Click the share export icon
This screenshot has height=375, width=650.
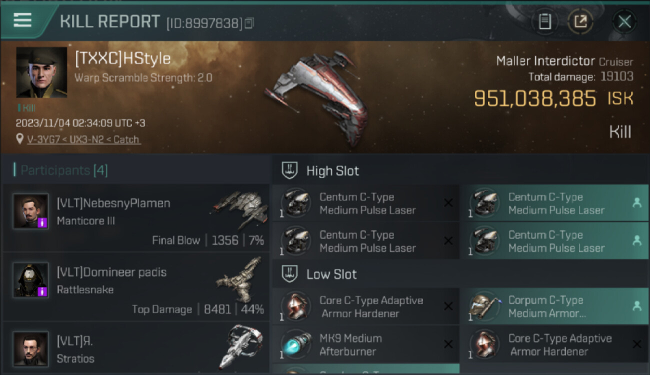[580, 21]
